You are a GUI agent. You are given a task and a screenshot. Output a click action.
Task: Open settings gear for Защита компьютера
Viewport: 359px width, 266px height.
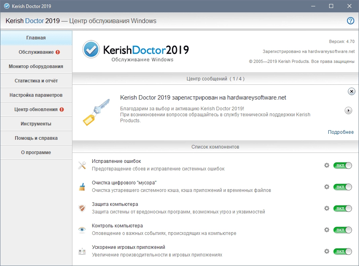(x=327, y=208)
